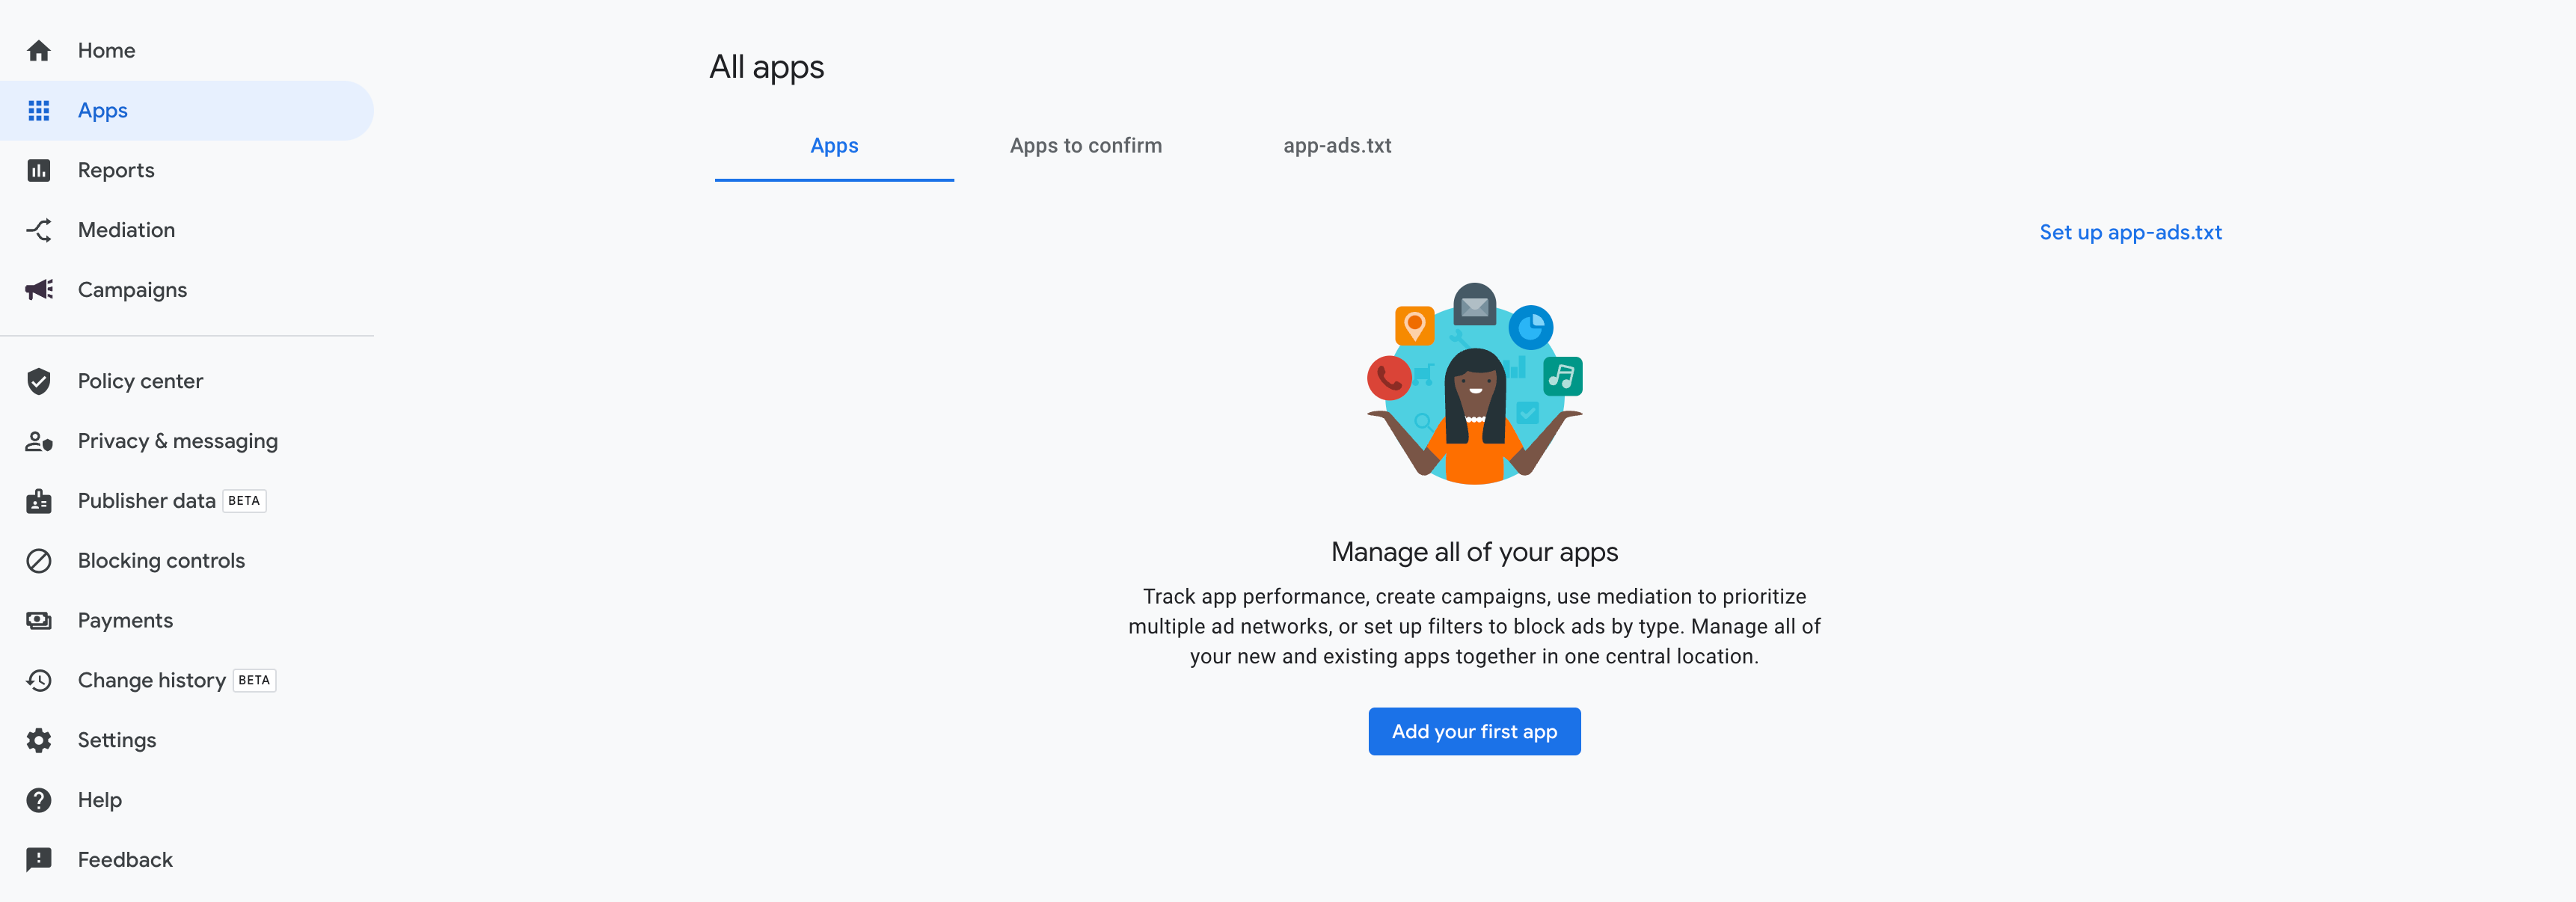Screen dimensions: 2576x902
Task: Click the Apps grid icon
Action: (x=39, y=110)
